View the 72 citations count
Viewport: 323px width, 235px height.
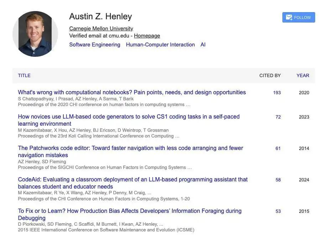278,117
